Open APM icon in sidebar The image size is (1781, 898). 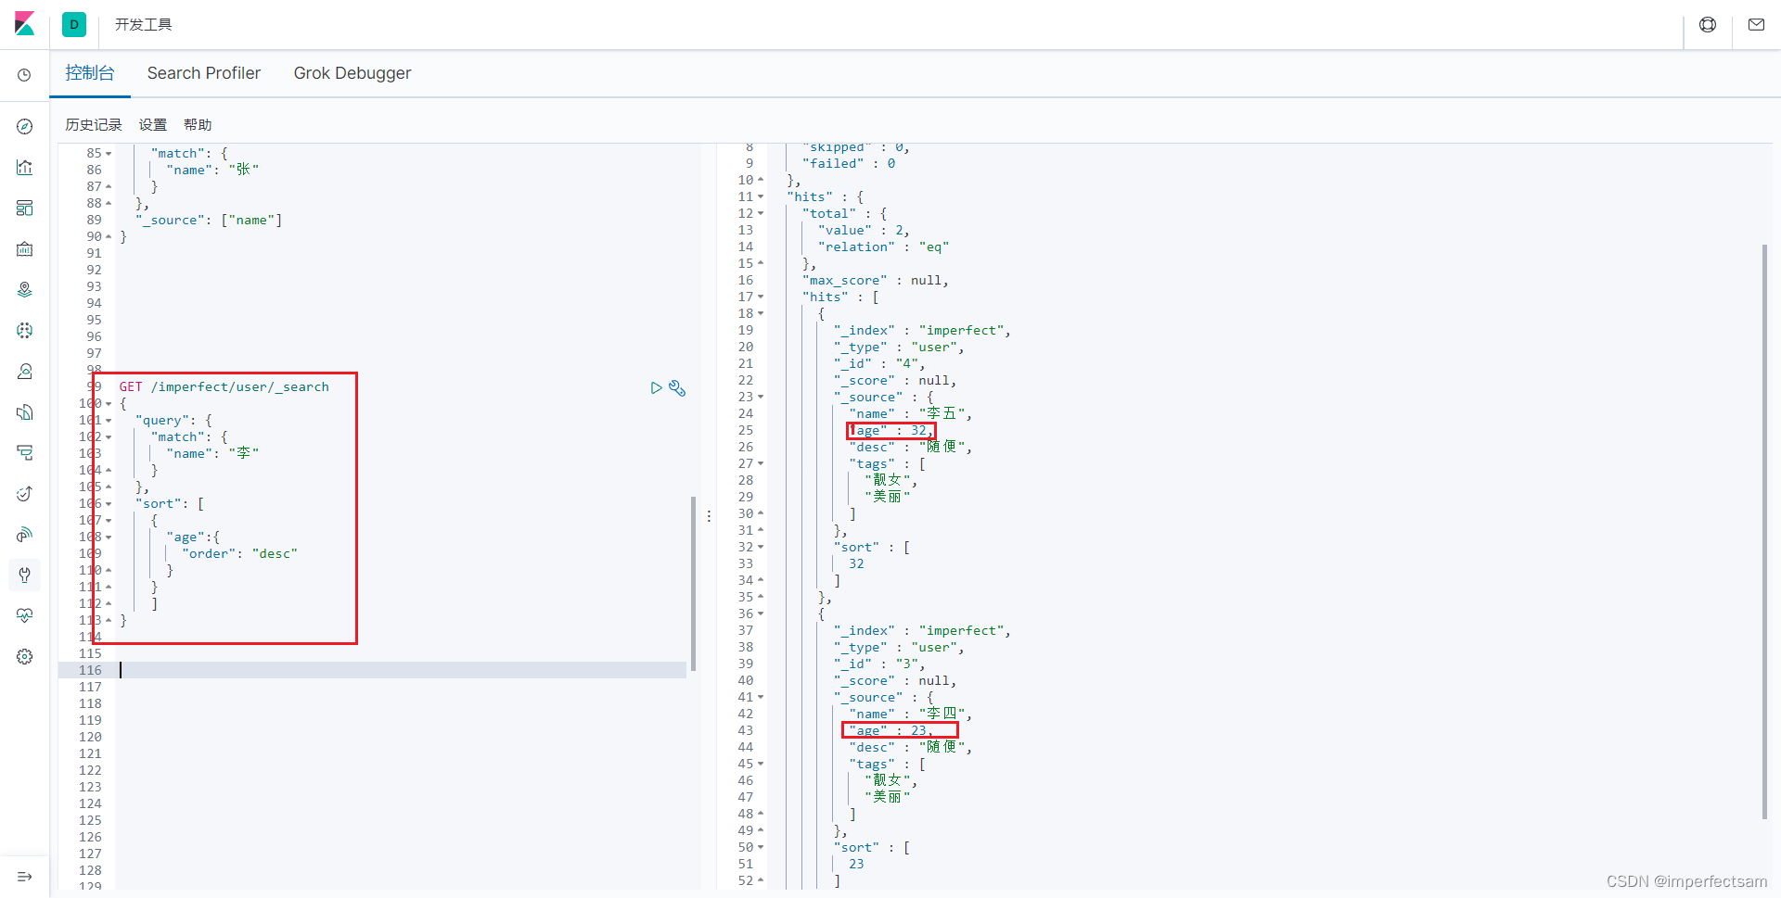pyautogui.click(x=25, y=452)
